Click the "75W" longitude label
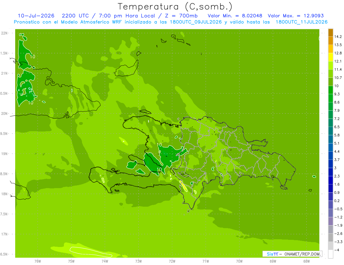344x265 pixels. tap(71, 261)
